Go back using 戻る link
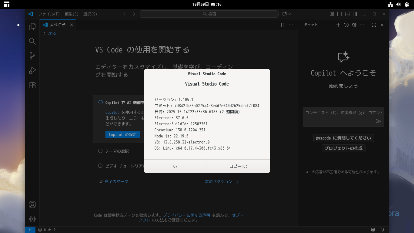This screenshot has width=414, height=233. pos(50,33)
